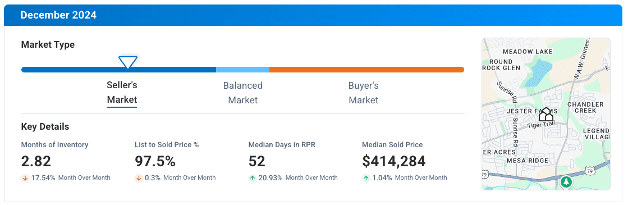Select the Seller's Market label
The height and width of the screenshot is (205, 628).
[122, 92]
